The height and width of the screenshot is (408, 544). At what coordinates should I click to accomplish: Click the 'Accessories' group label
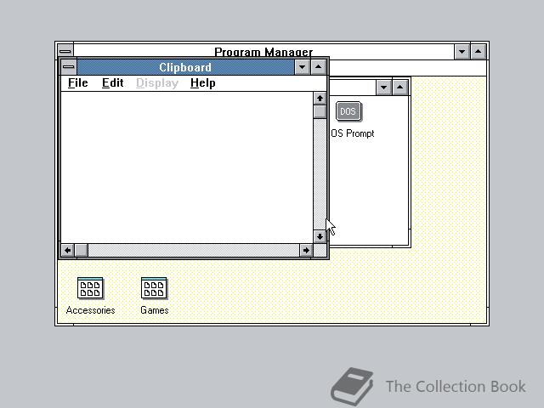click(x=91, y=310)
